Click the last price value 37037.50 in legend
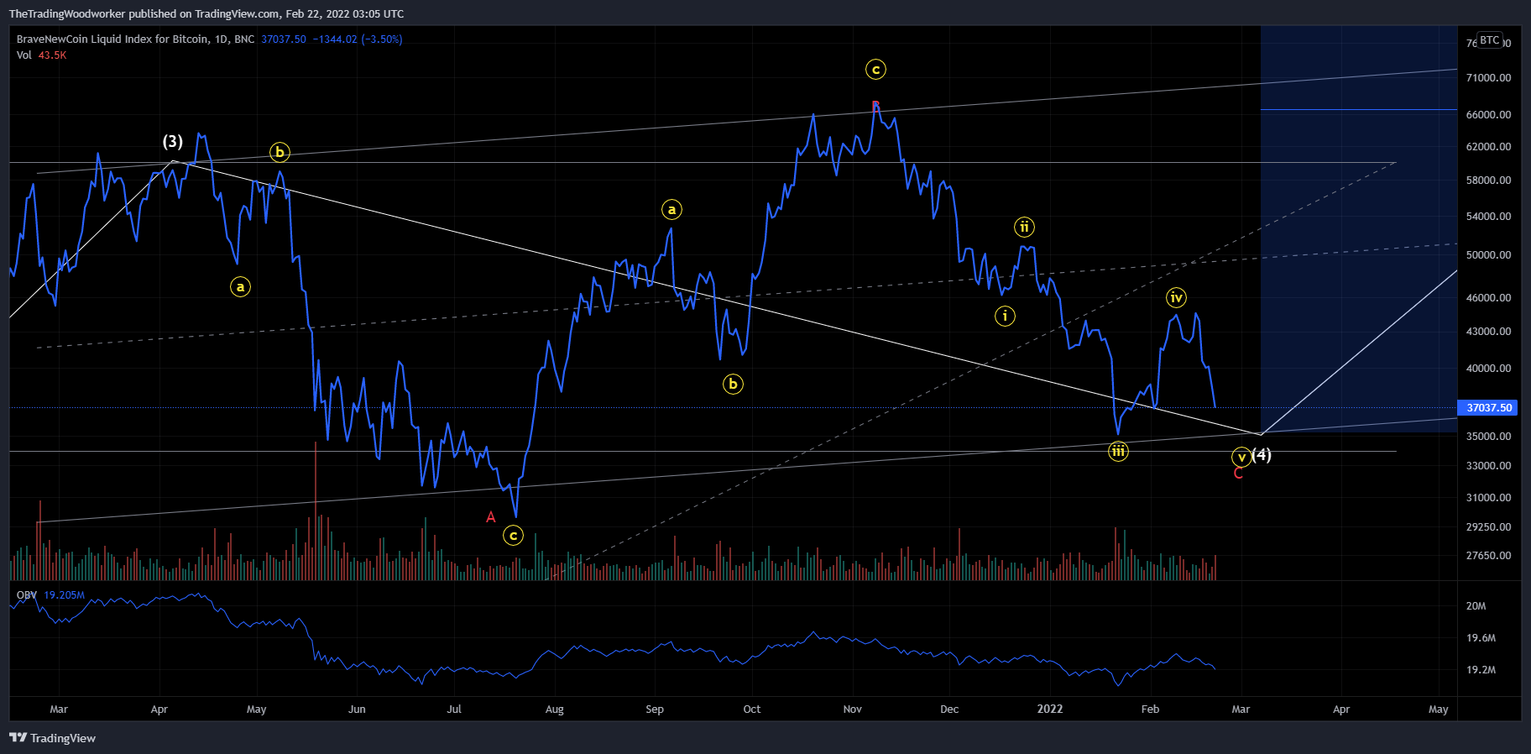 (x=284, y=39)
